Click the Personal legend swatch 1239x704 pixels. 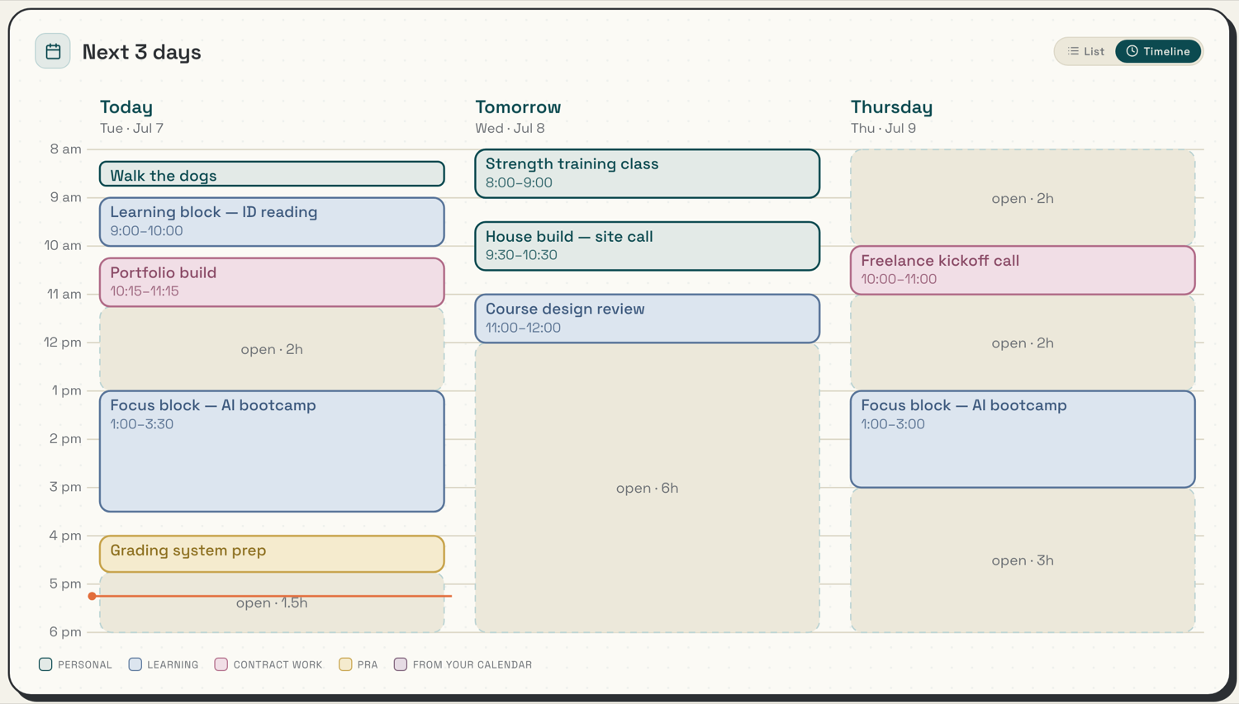click(x=45, y=664)
